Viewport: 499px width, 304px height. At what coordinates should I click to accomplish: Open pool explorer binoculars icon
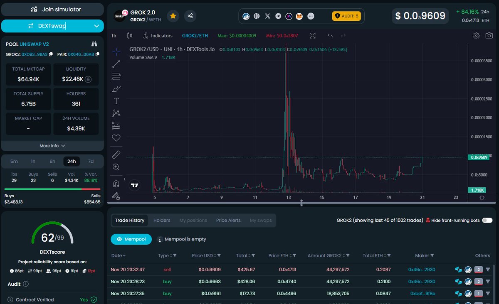(x=94, y=44)
